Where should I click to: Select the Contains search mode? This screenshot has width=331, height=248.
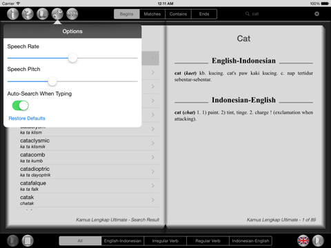(x=178, y=14)
